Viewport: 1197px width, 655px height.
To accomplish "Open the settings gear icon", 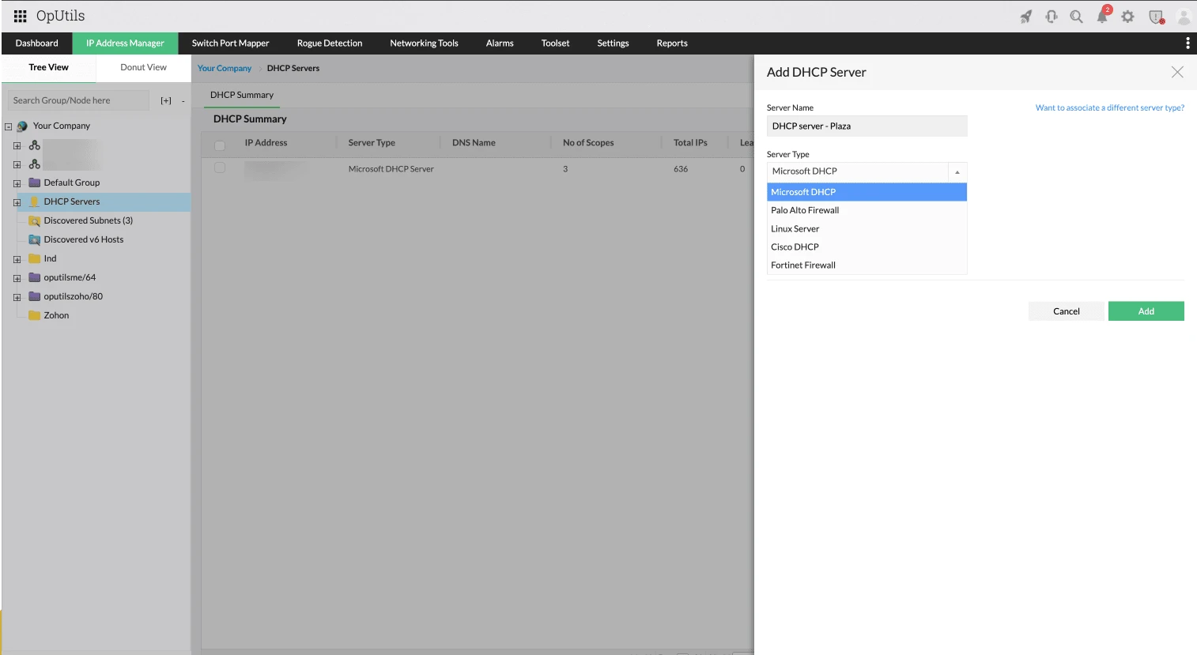I will click(x=1127, y=15).
